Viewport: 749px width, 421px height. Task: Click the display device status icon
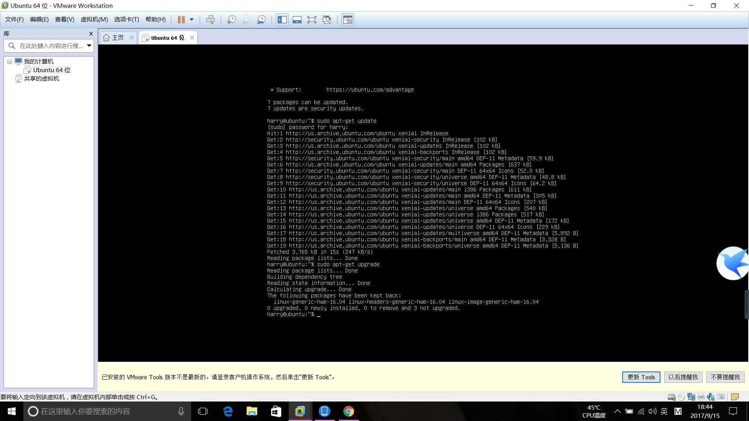[721, 397]
